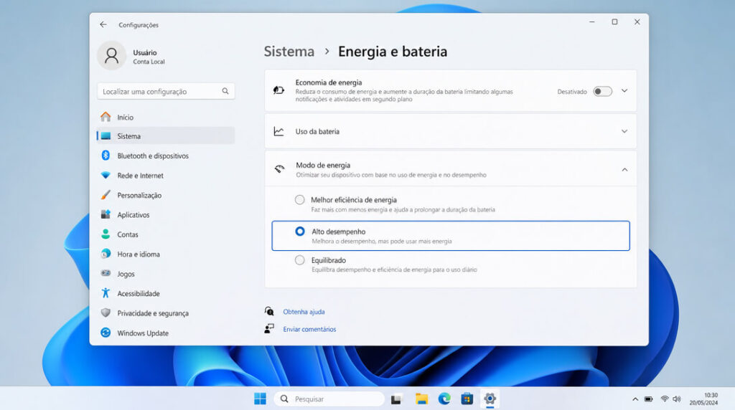
Task: Click the Enviar comentários feedback icon
Action: (269, 328)
